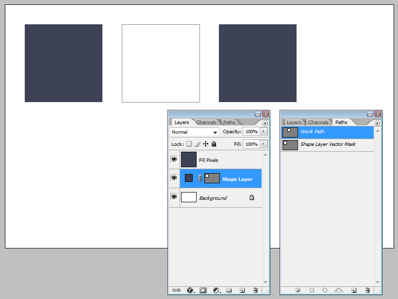The height and width of the screenshot is (299, 398).
Task: Hide the Fill Pixels layer with its eye icon
Action: [x=174, y=159]
